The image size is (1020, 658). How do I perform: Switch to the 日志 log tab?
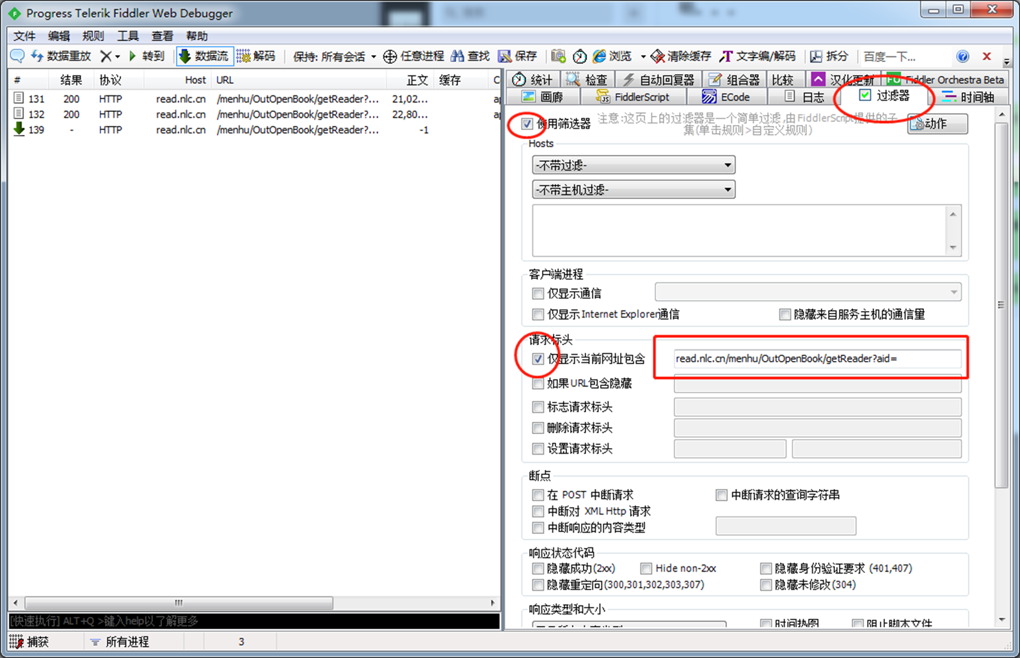pyautogui.click(x=805, y=97)
